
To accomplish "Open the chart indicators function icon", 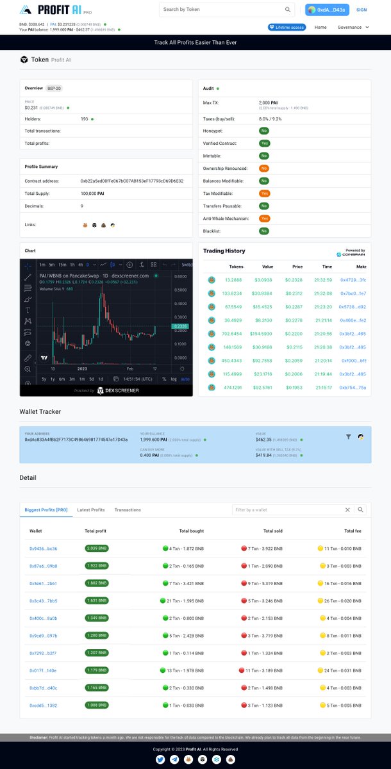I will tap(142, 265).
